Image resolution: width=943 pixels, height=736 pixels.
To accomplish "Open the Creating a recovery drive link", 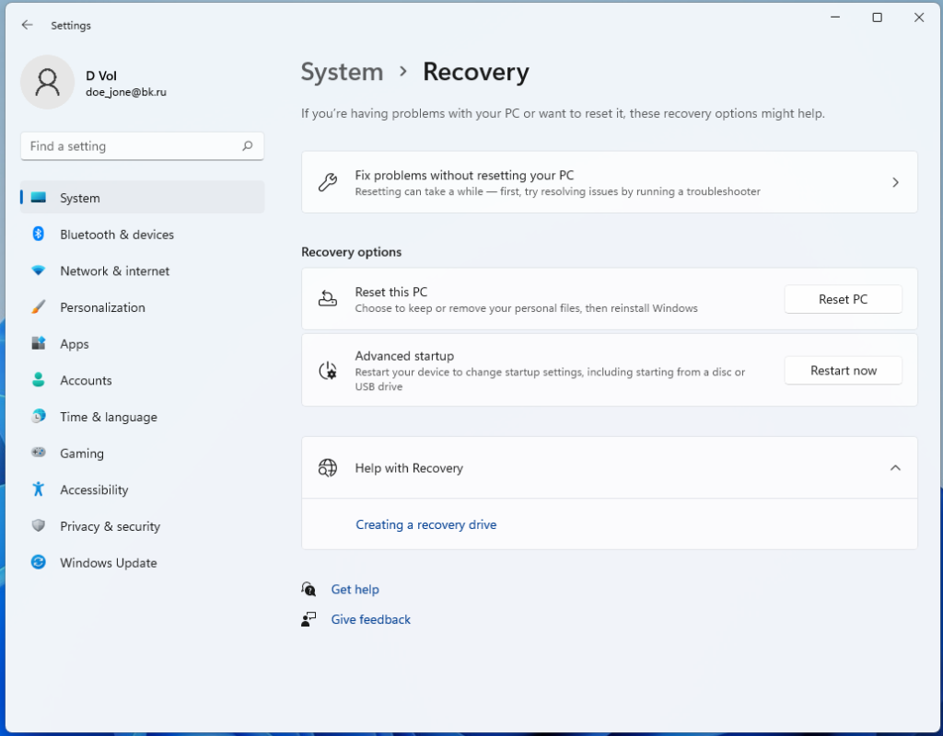I will click(x=426, y=523).
